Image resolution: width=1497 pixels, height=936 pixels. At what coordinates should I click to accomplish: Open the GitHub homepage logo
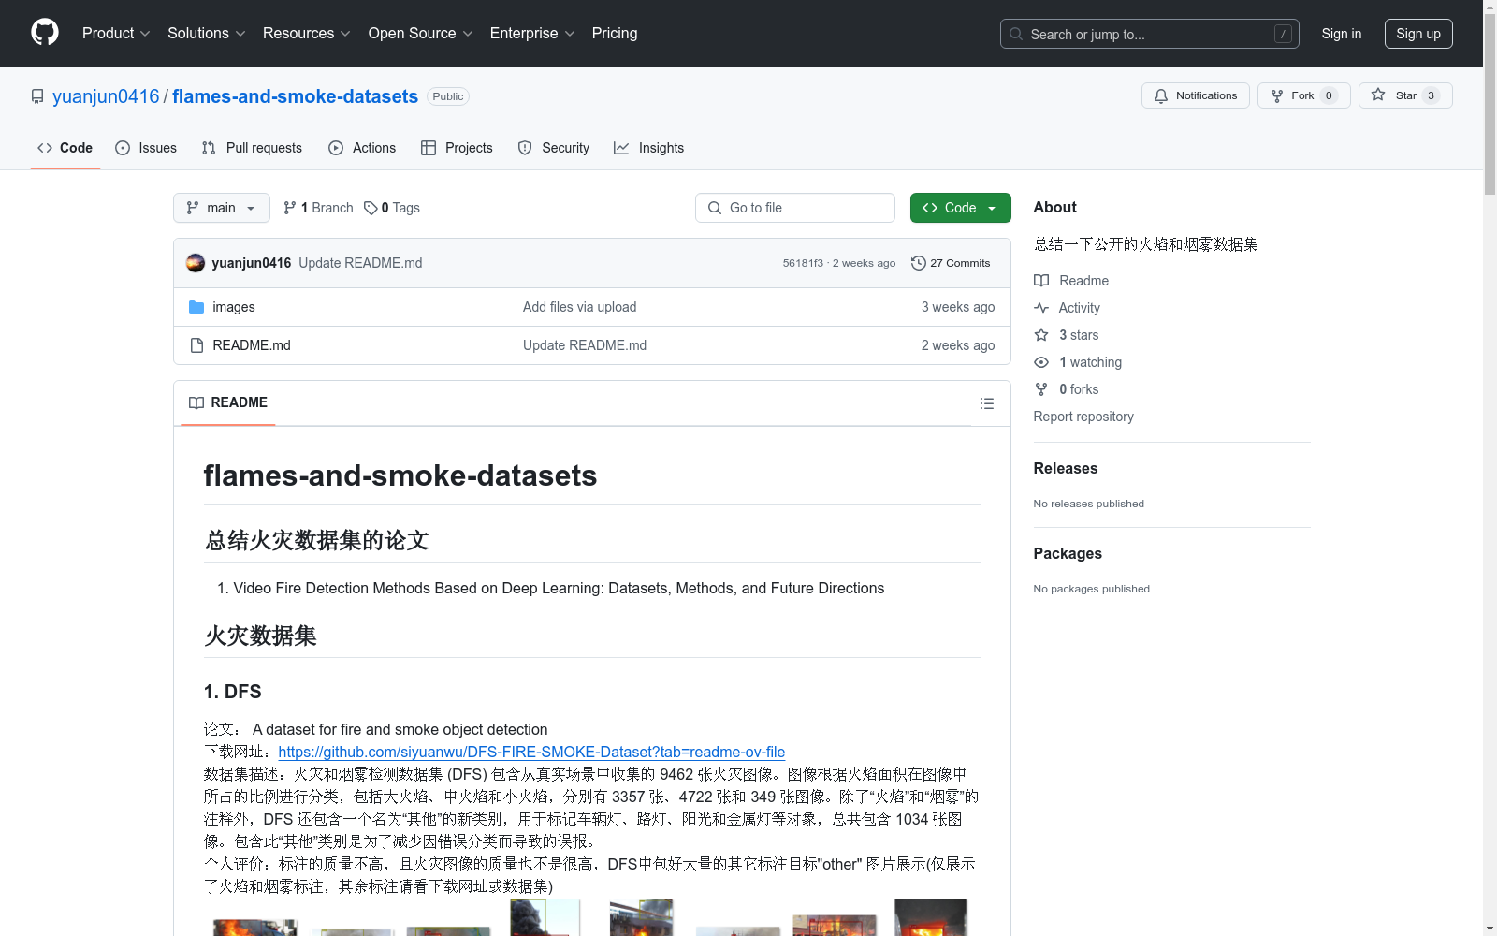click(x=45, y=33)
